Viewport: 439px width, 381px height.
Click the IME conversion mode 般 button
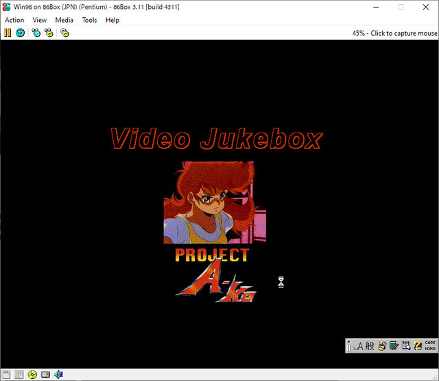(370, 346)
